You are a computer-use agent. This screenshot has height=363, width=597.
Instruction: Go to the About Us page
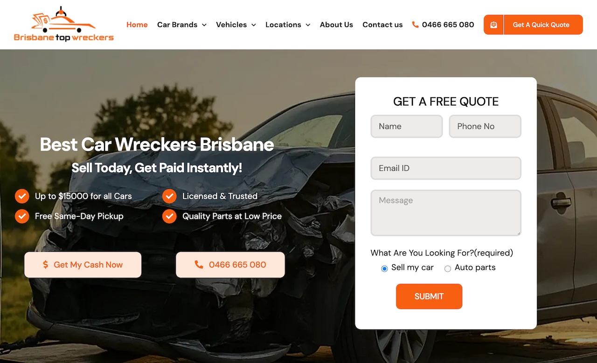click(336, 25)
